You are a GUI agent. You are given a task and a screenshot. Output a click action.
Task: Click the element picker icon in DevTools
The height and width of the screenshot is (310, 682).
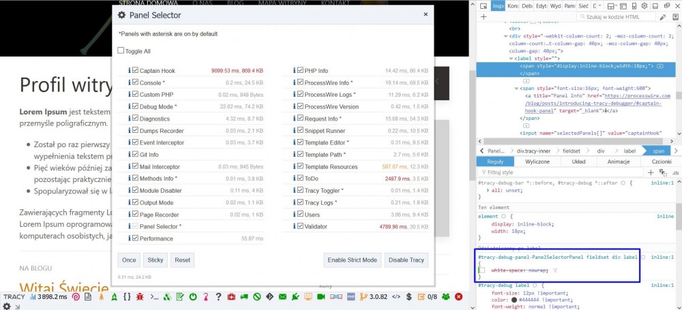point(481,5)
